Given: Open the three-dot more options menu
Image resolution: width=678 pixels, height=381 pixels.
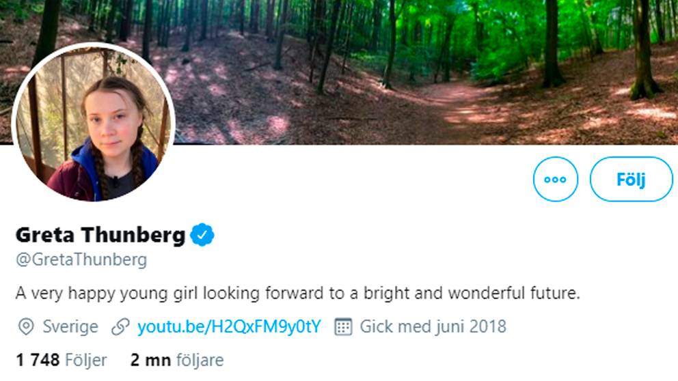Looking at the screenshot, I should (x=555, y=180).
